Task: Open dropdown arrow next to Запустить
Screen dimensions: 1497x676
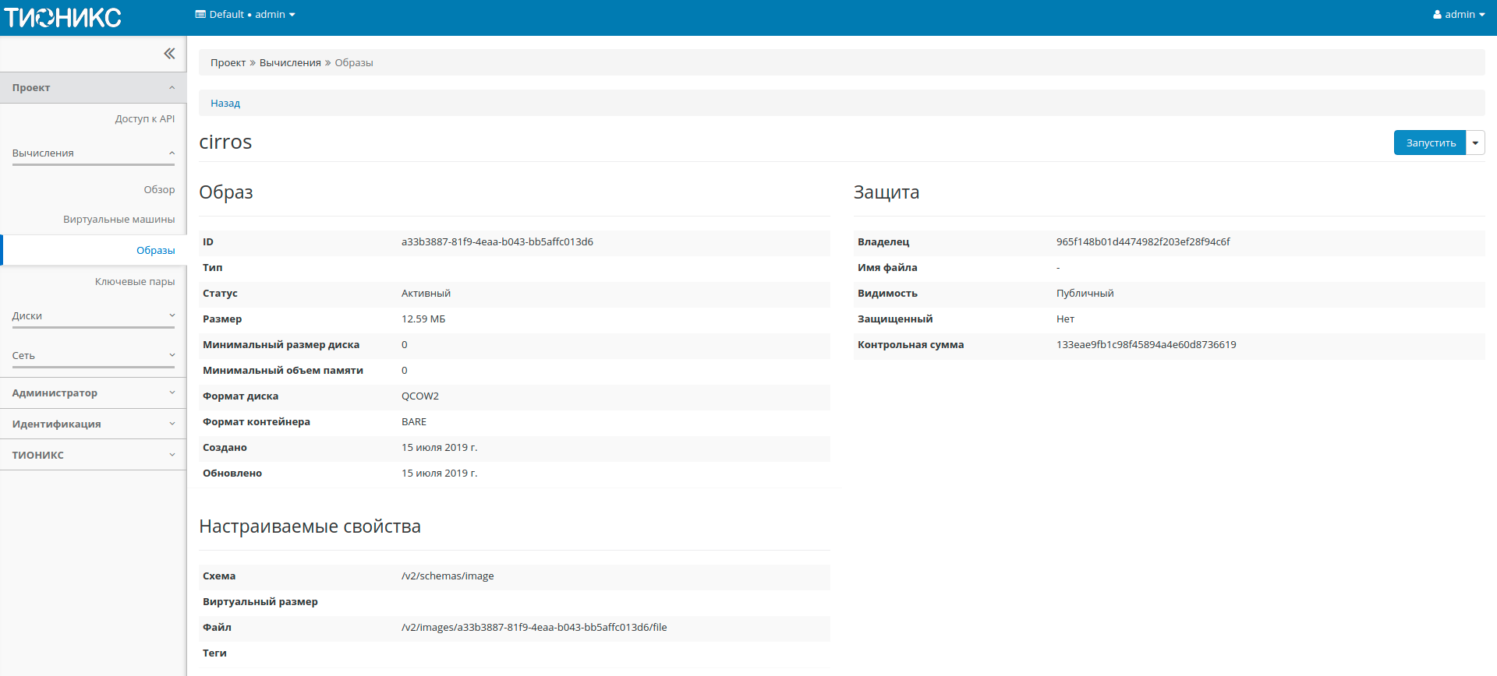Action: pyautogui.click(x=1475, y=143)
